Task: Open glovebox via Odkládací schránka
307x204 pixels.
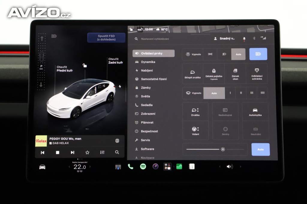Action: (x=257, y=74)
